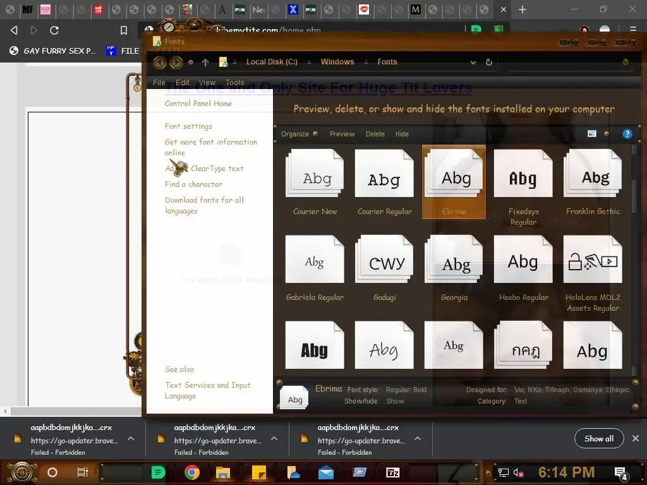Open Text Services and Input Language link
The image size is (647, 485).
point(207,390)
